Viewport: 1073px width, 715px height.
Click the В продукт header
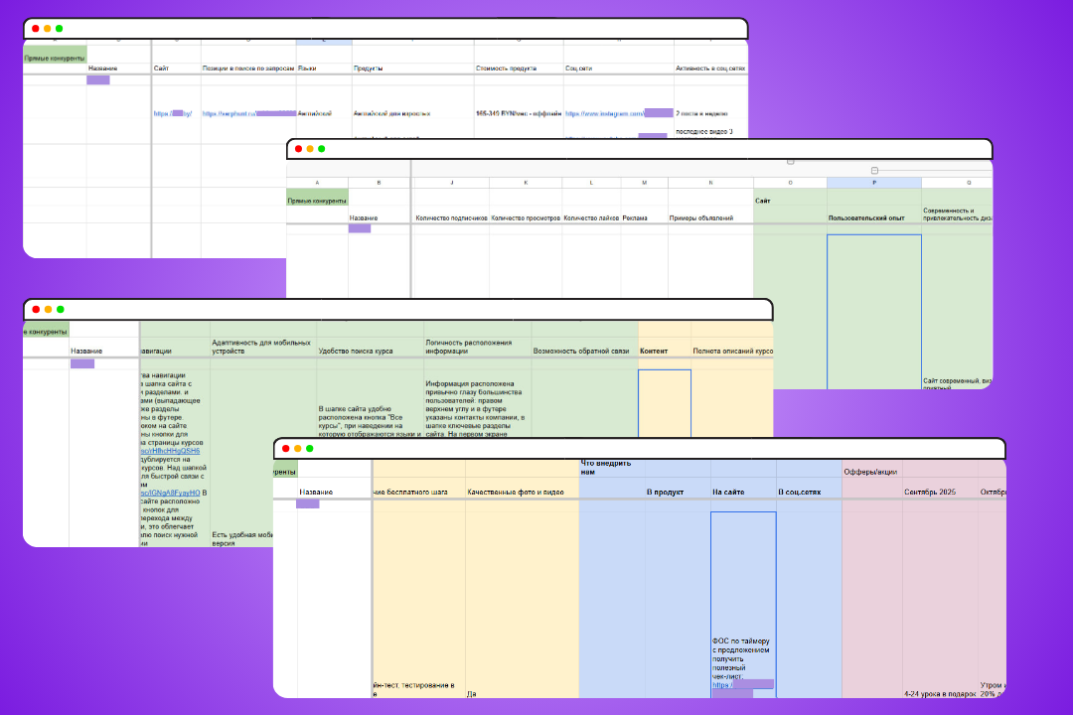665,492
